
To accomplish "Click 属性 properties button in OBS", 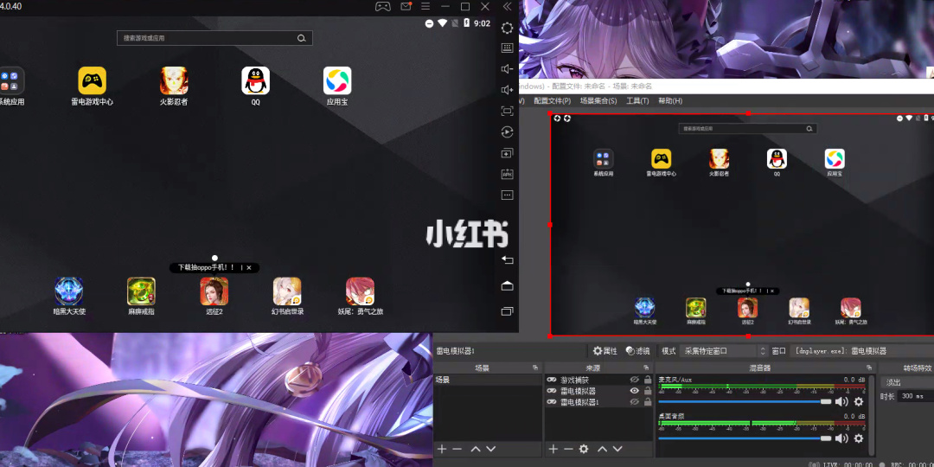I will coord(605,351).
